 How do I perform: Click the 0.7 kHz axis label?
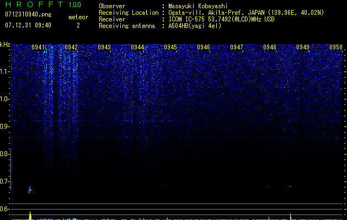[x=4, y=182]
